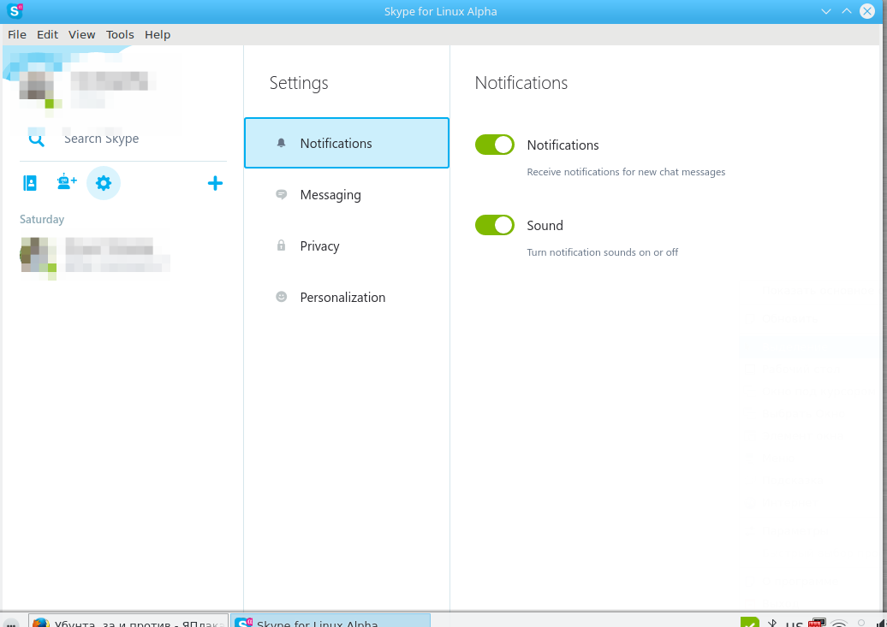
Task: Select the Notifications settings category
Action: click(x=347, y=143)
